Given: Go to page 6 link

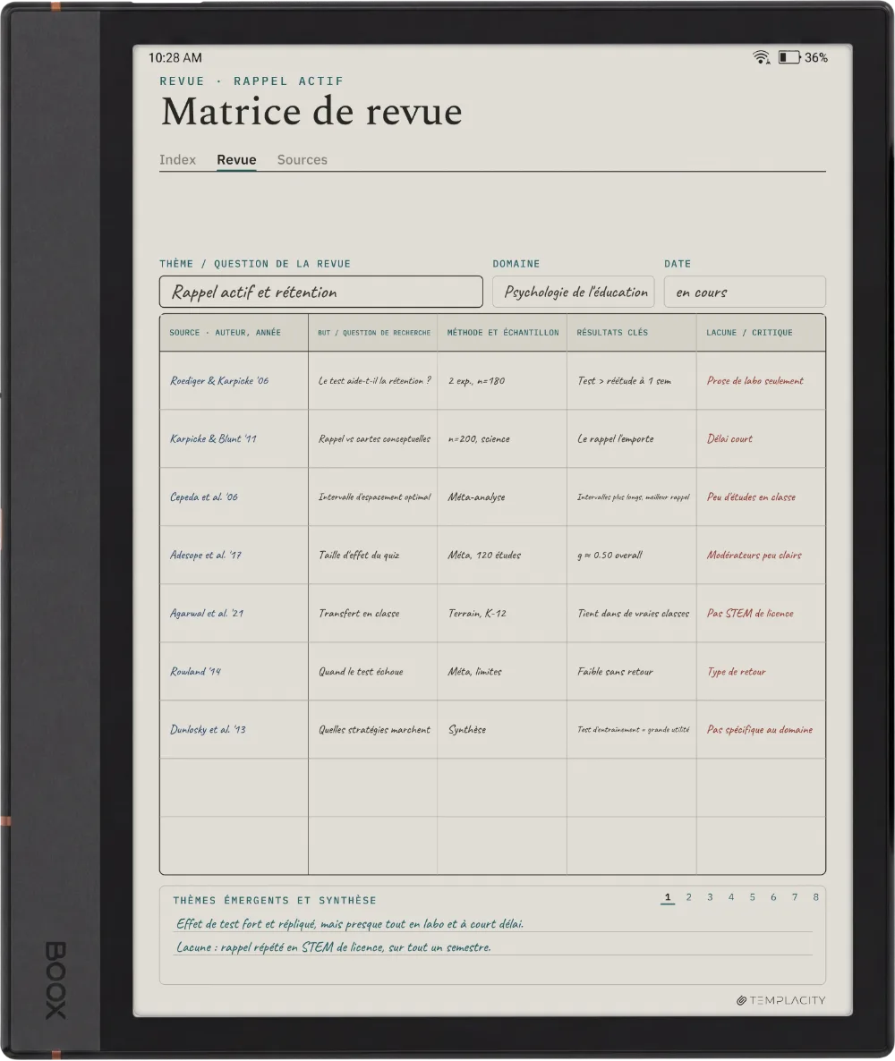Looking at the screenshot, I should click(x=773, y=897).
